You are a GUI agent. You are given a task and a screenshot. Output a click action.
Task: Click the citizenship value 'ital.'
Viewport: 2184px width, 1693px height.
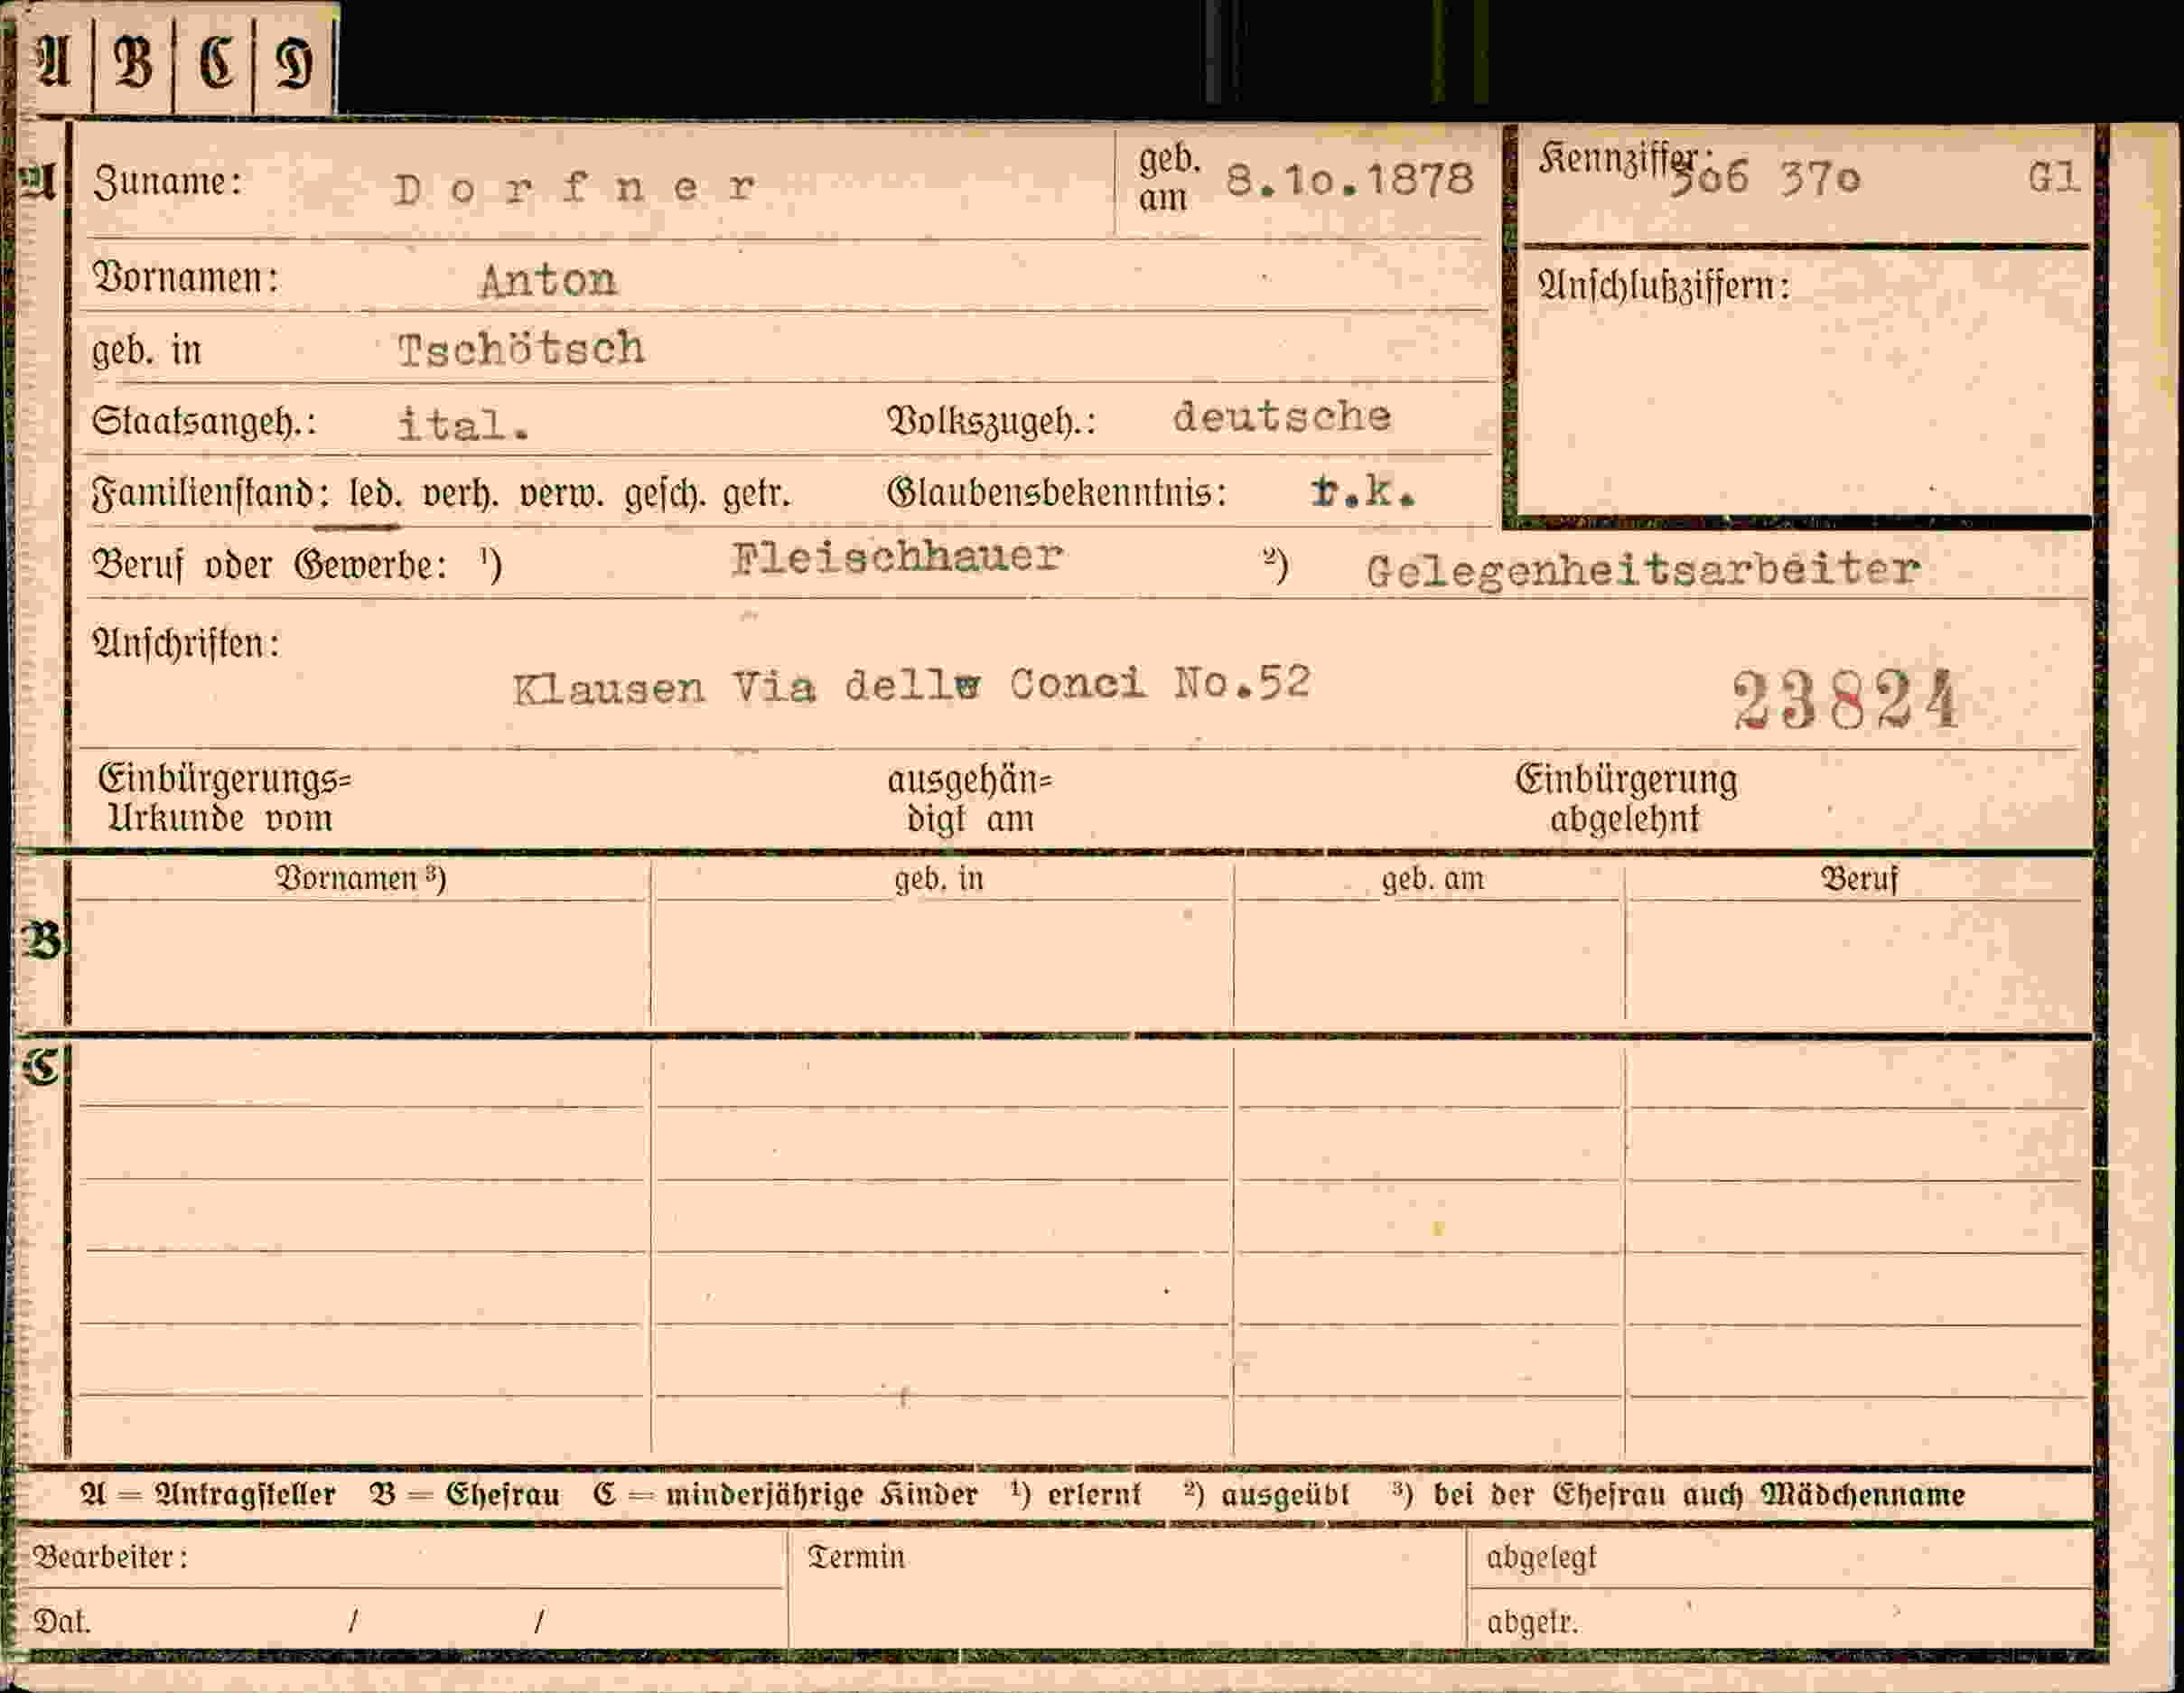[463, 426]
